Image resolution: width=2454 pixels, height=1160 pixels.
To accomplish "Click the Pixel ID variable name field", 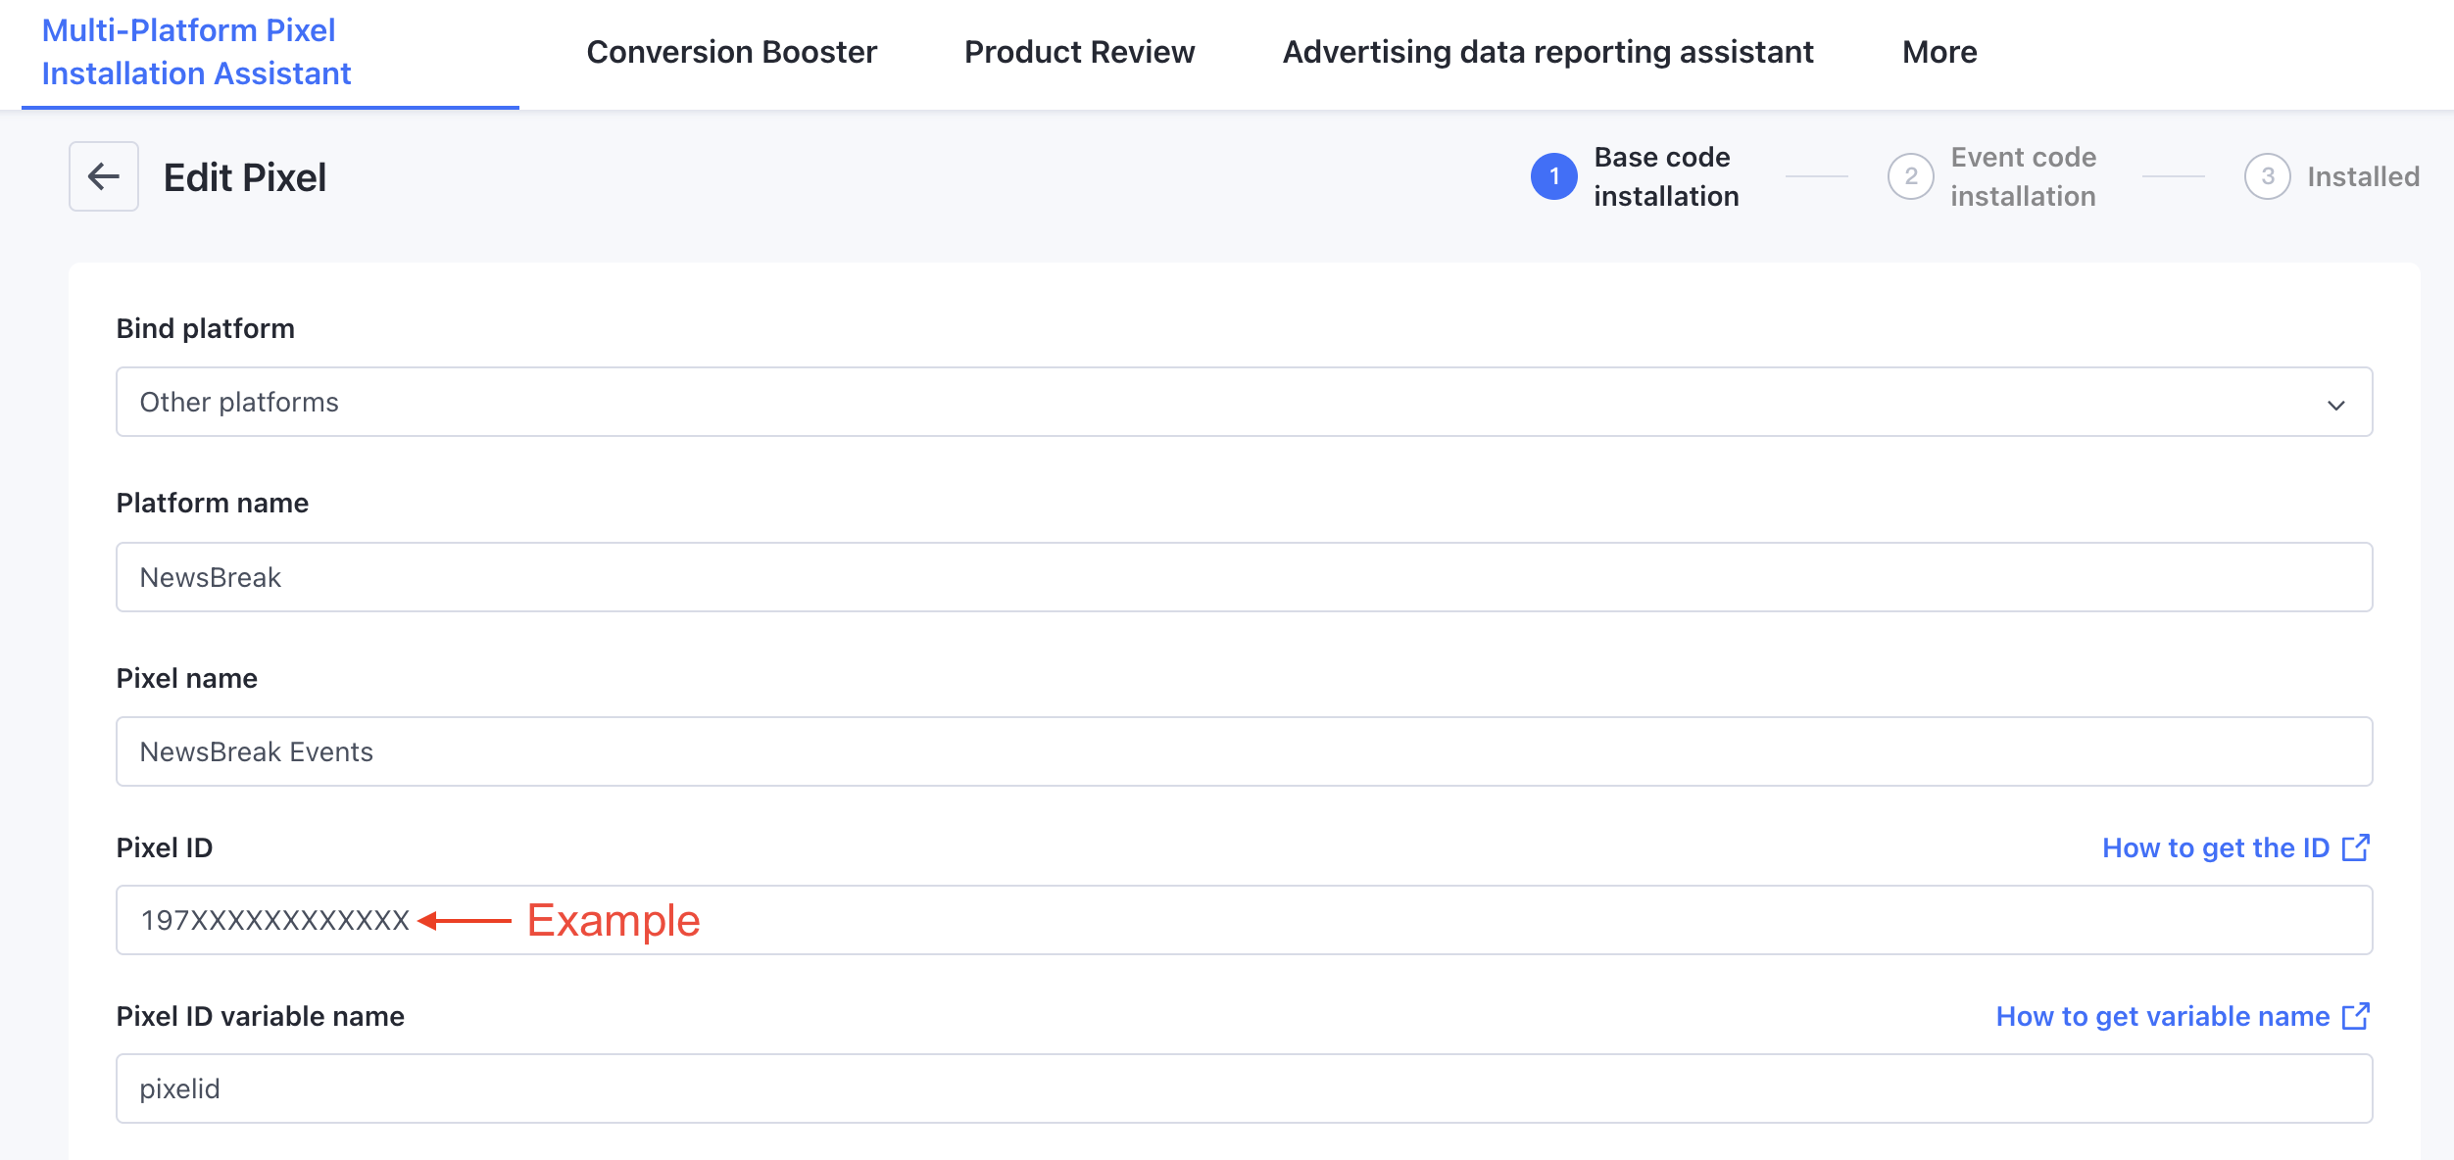I will (1243, 1088).
